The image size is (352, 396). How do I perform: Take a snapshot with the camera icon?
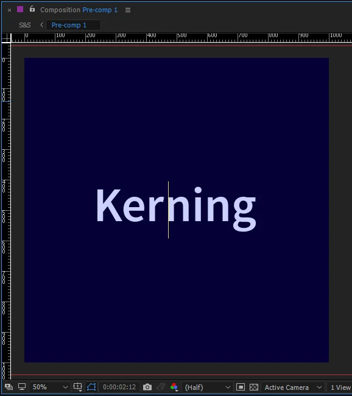click(147, 387)
